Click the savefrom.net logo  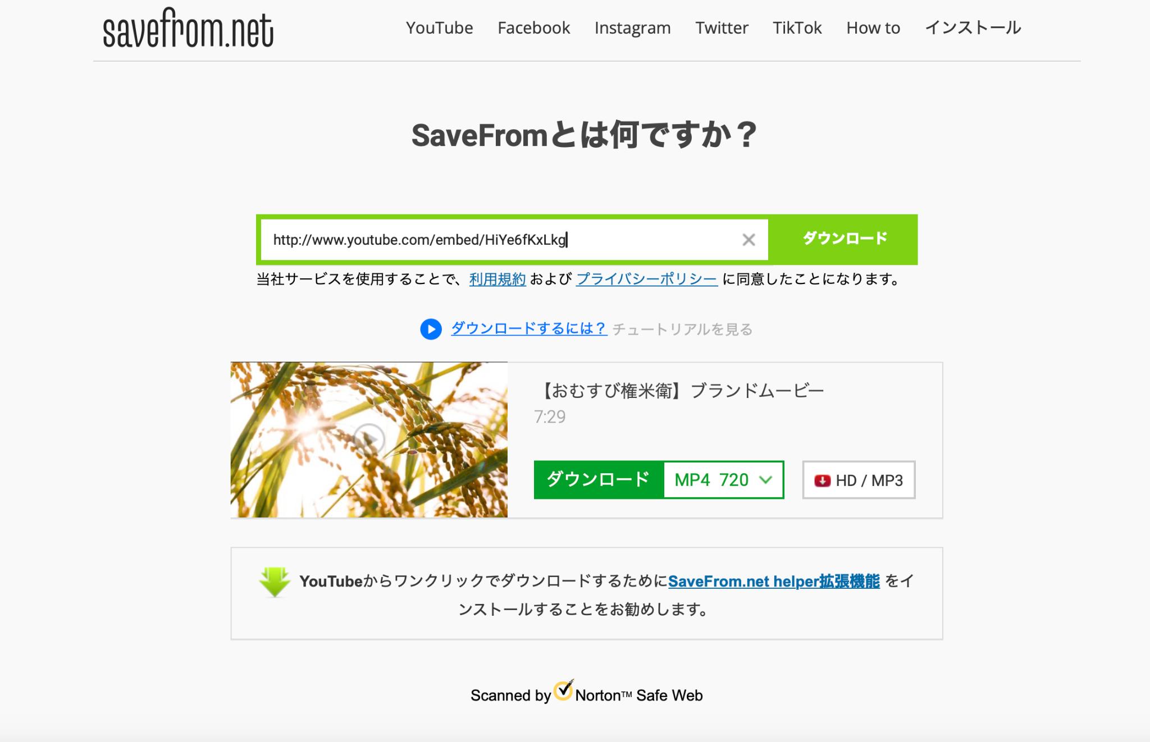click(x=188, y=28)
